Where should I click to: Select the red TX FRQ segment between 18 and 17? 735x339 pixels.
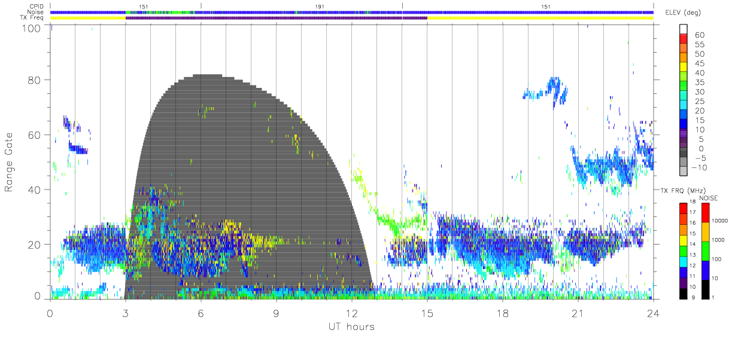(x=684, y=207)
